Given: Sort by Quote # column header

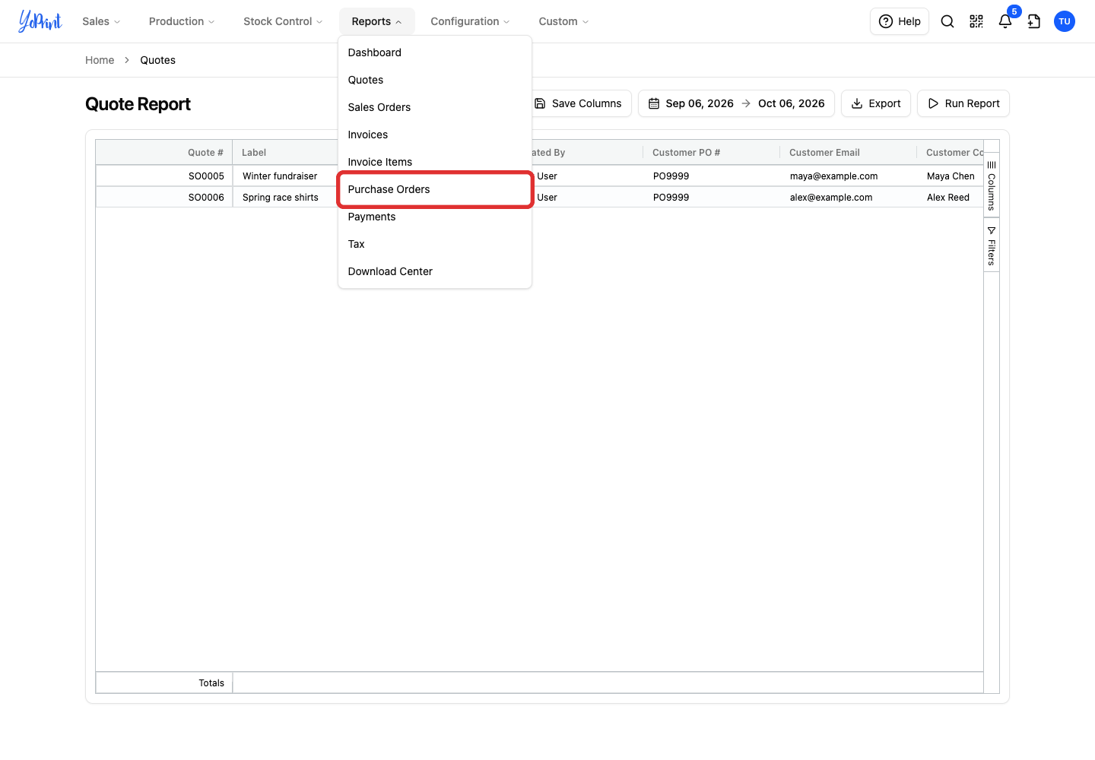Looking at the screenshot, I should [x=164, y=153].
